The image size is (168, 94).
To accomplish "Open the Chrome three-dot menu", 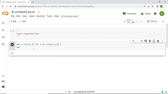I will 165,6.
